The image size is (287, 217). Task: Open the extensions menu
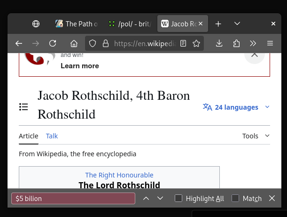(x=236, y=43)
